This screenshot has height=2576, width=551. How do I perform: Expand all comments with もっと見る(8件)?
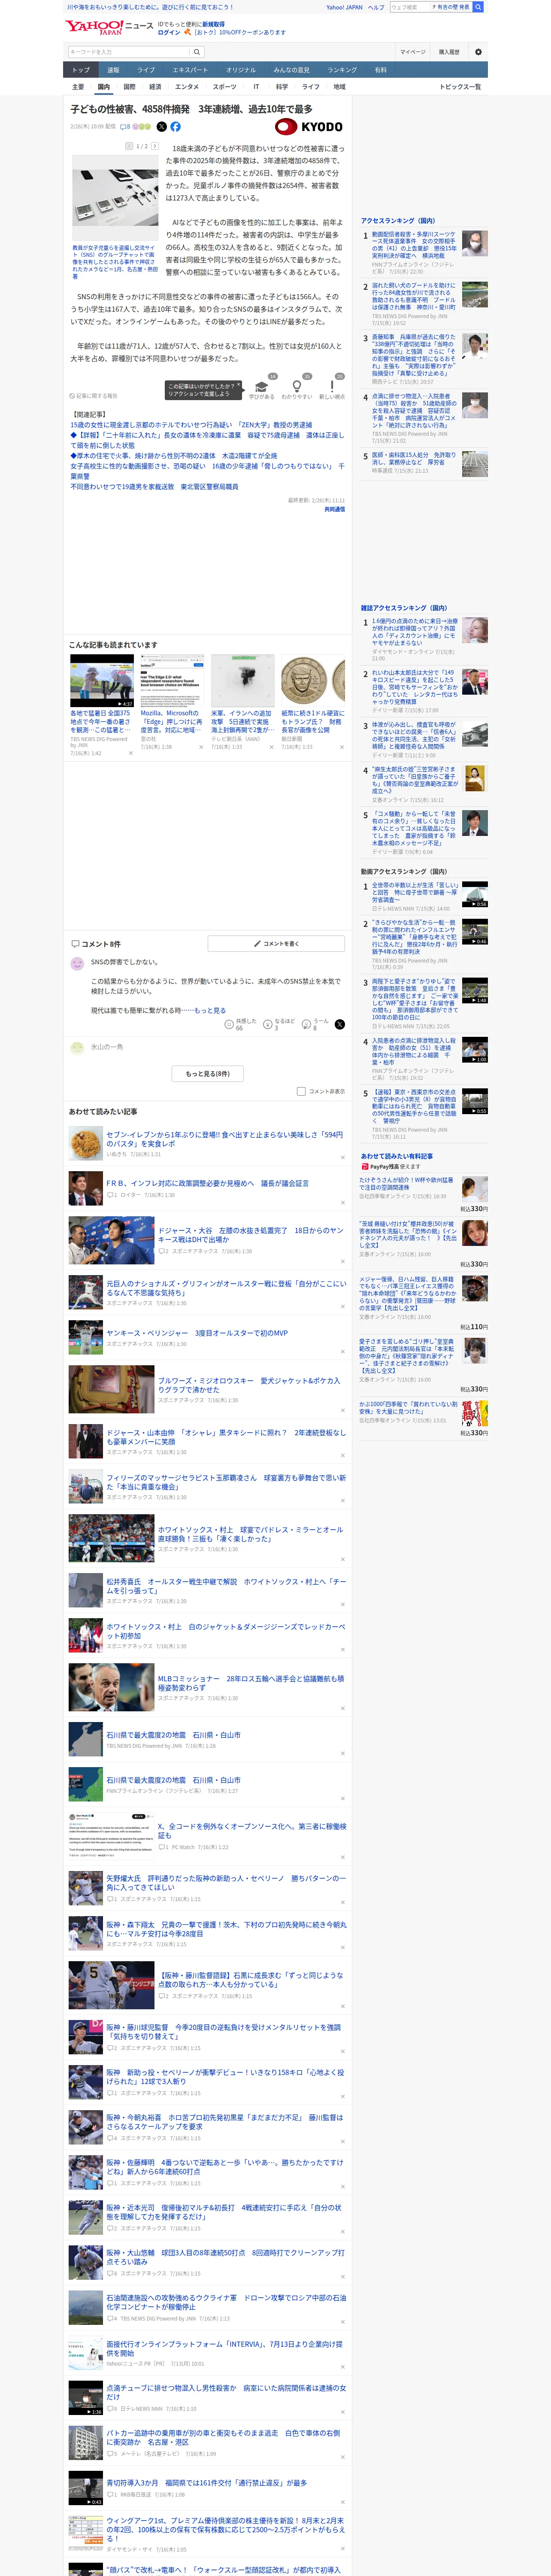[208, 1074]
